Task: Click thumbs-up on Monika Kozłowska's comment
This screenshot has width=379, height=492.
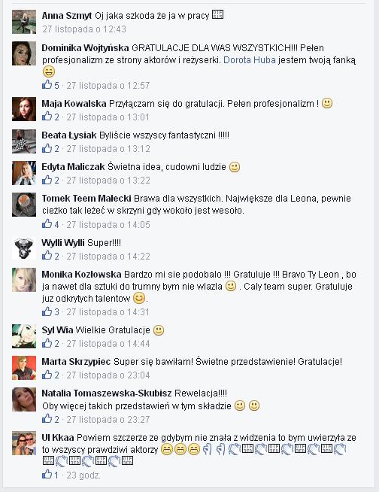Action: click(x=47, y=311)
